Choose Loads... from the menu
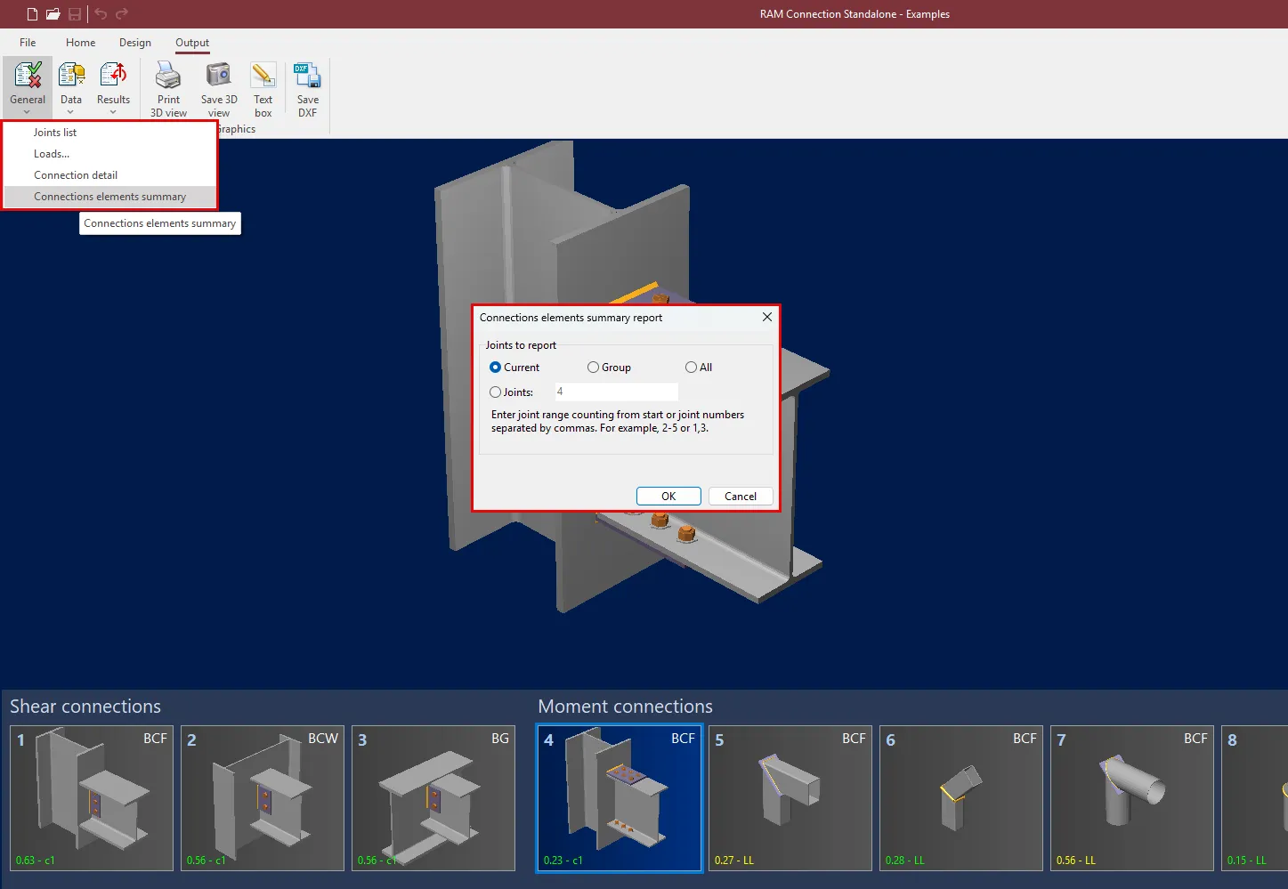 pyautogui.click(x=110, y=154)
